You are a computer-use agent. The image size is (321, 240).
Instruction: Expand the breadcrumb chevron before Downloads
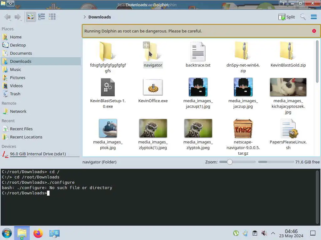click(x=84, y=17)
